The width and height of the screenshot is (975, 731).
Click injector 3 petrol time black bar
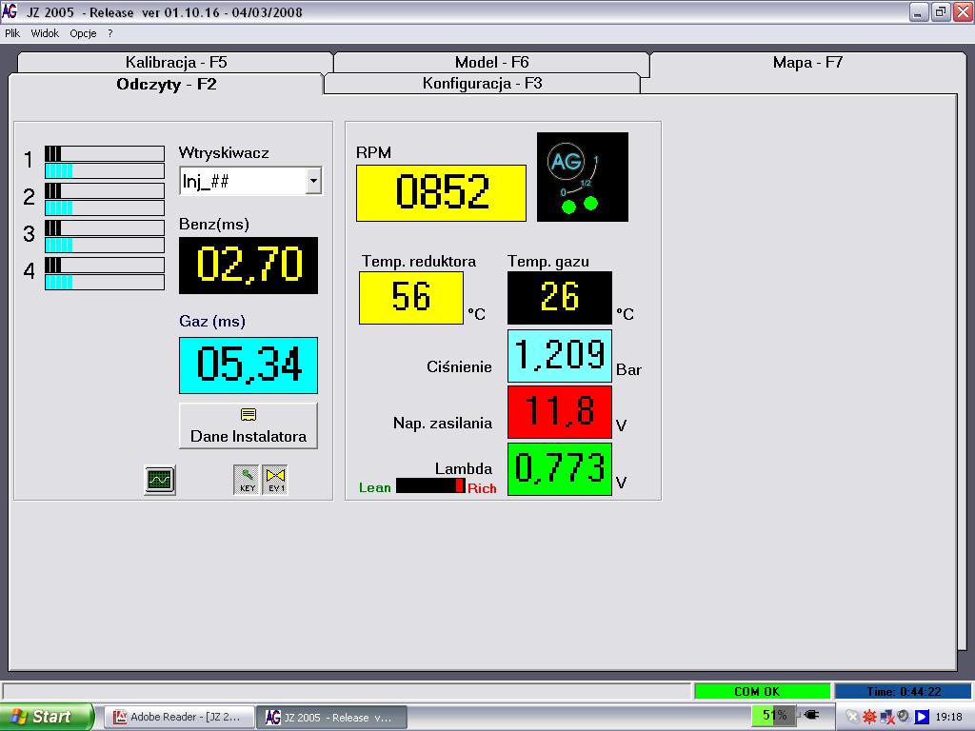pyautogui.click(x=105, y=227)
